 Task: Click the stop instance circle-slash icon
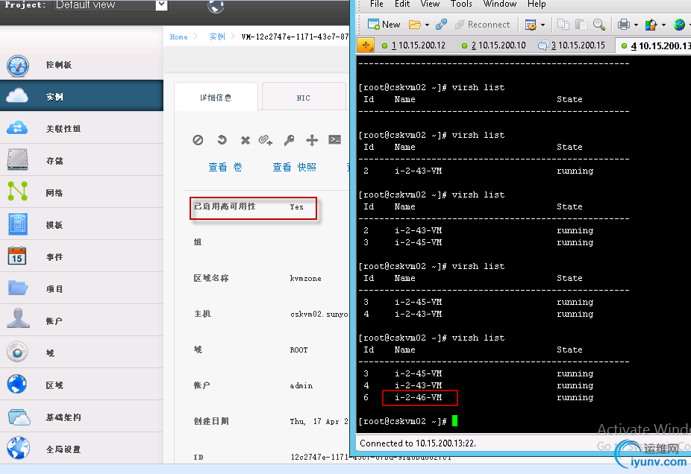coord(198,140)
